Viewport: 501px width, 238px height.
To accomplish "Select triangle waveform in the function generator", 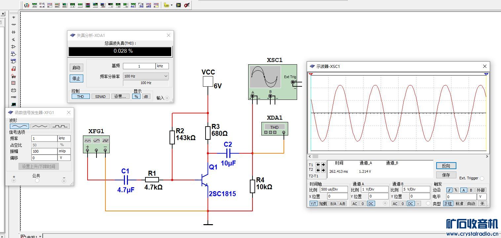I will pos(40,126).
